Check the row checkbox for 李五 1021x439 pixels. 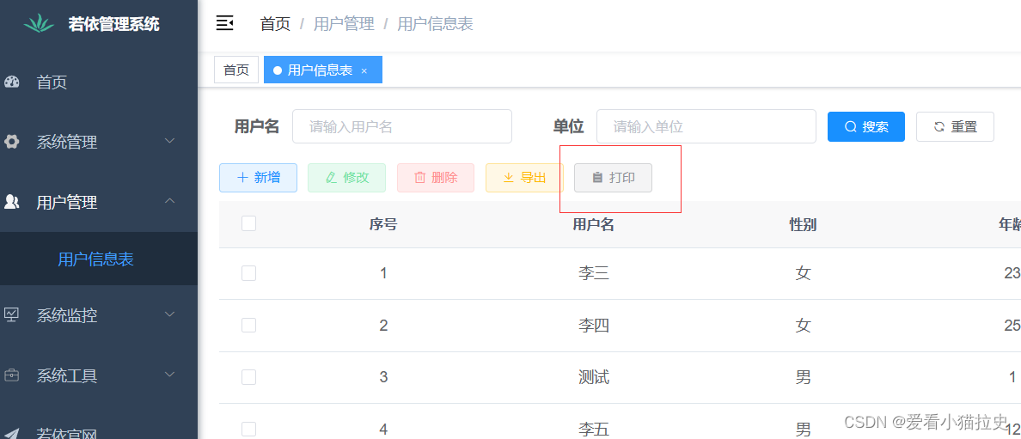click(x=248, y=430)
